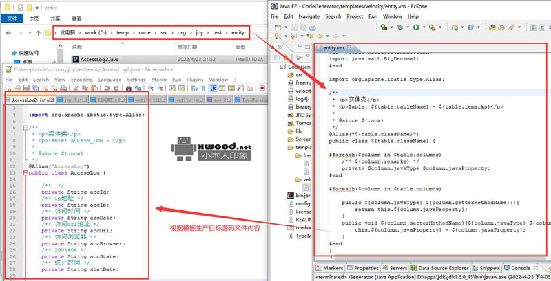
Task: Open Eclipse Navigate menu
Action: point(309,16)
